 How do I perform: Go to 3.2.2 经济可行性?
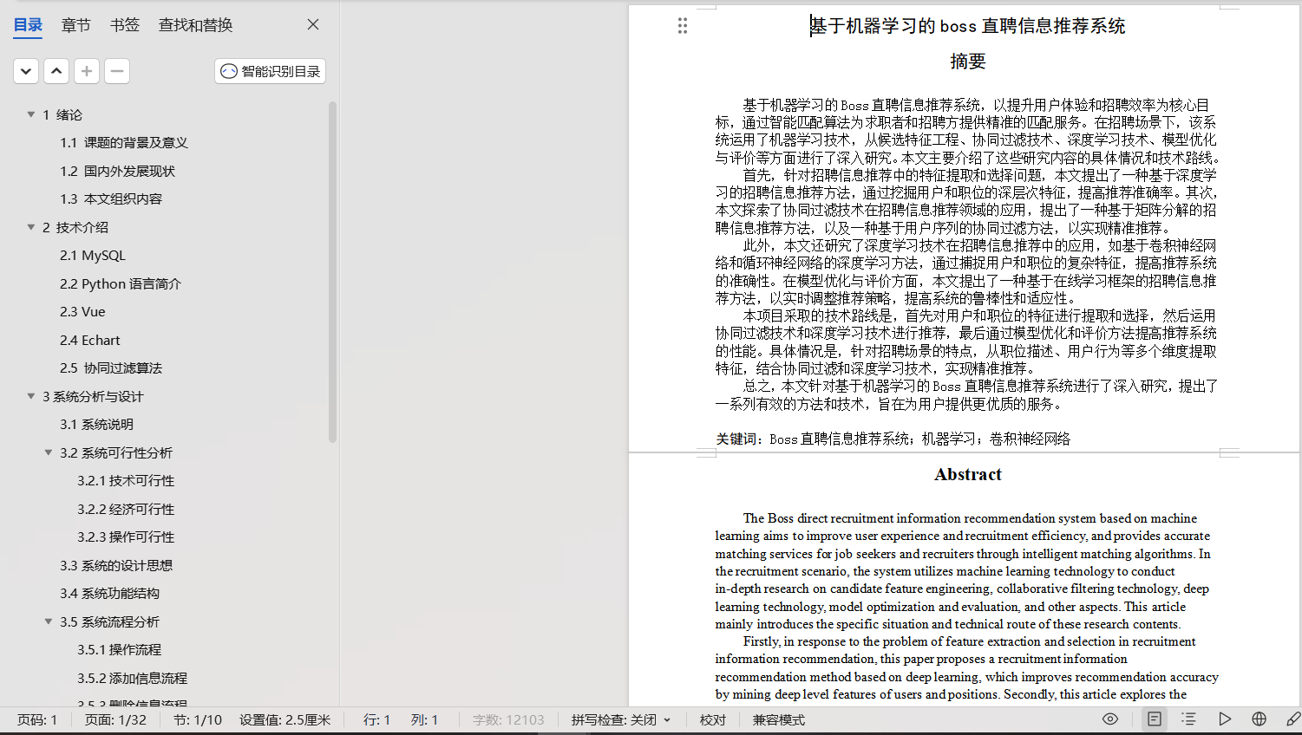point(126,510)
